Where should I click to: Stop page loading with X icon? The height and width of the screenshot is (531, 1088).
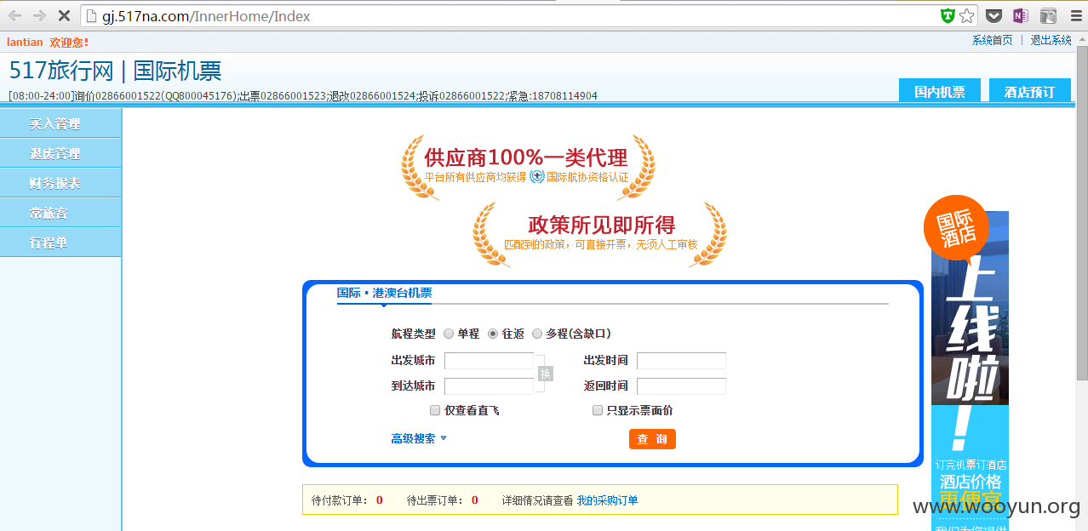(65, 16)
